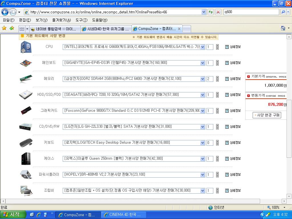Click the 키보드 quantity field showing 0
This screenshot has width=292, height=219.
[x=210, y=143]
